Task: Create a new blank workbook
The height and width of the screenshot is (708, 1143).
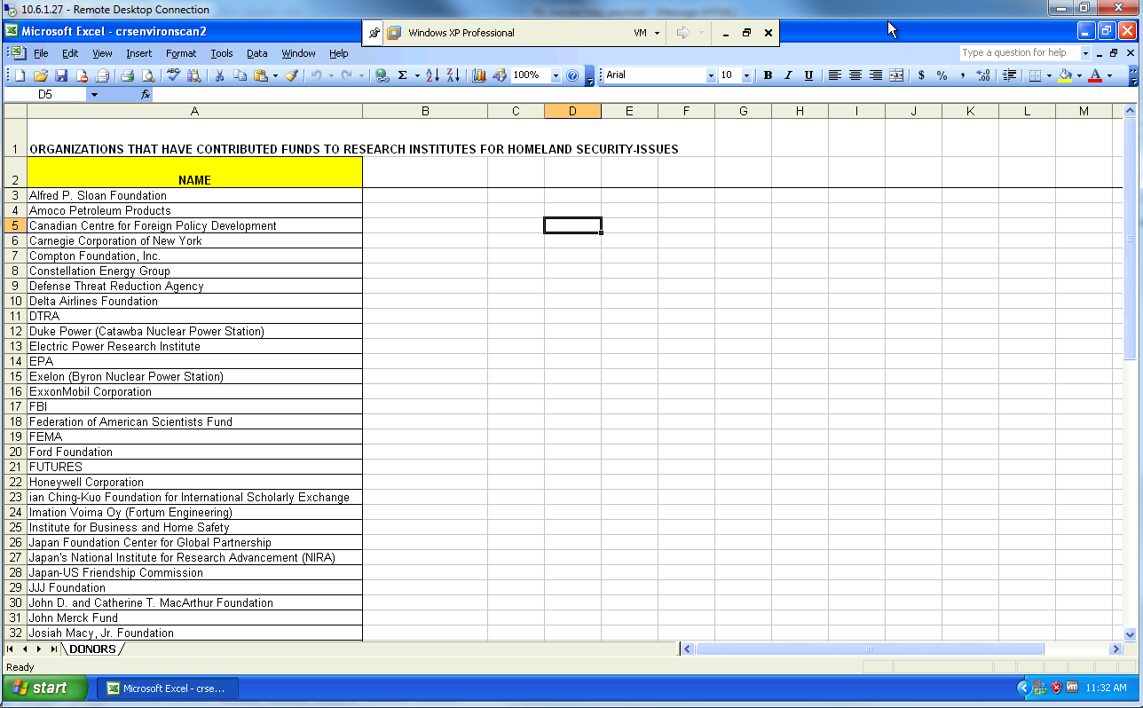Action: tap(20, 75)
